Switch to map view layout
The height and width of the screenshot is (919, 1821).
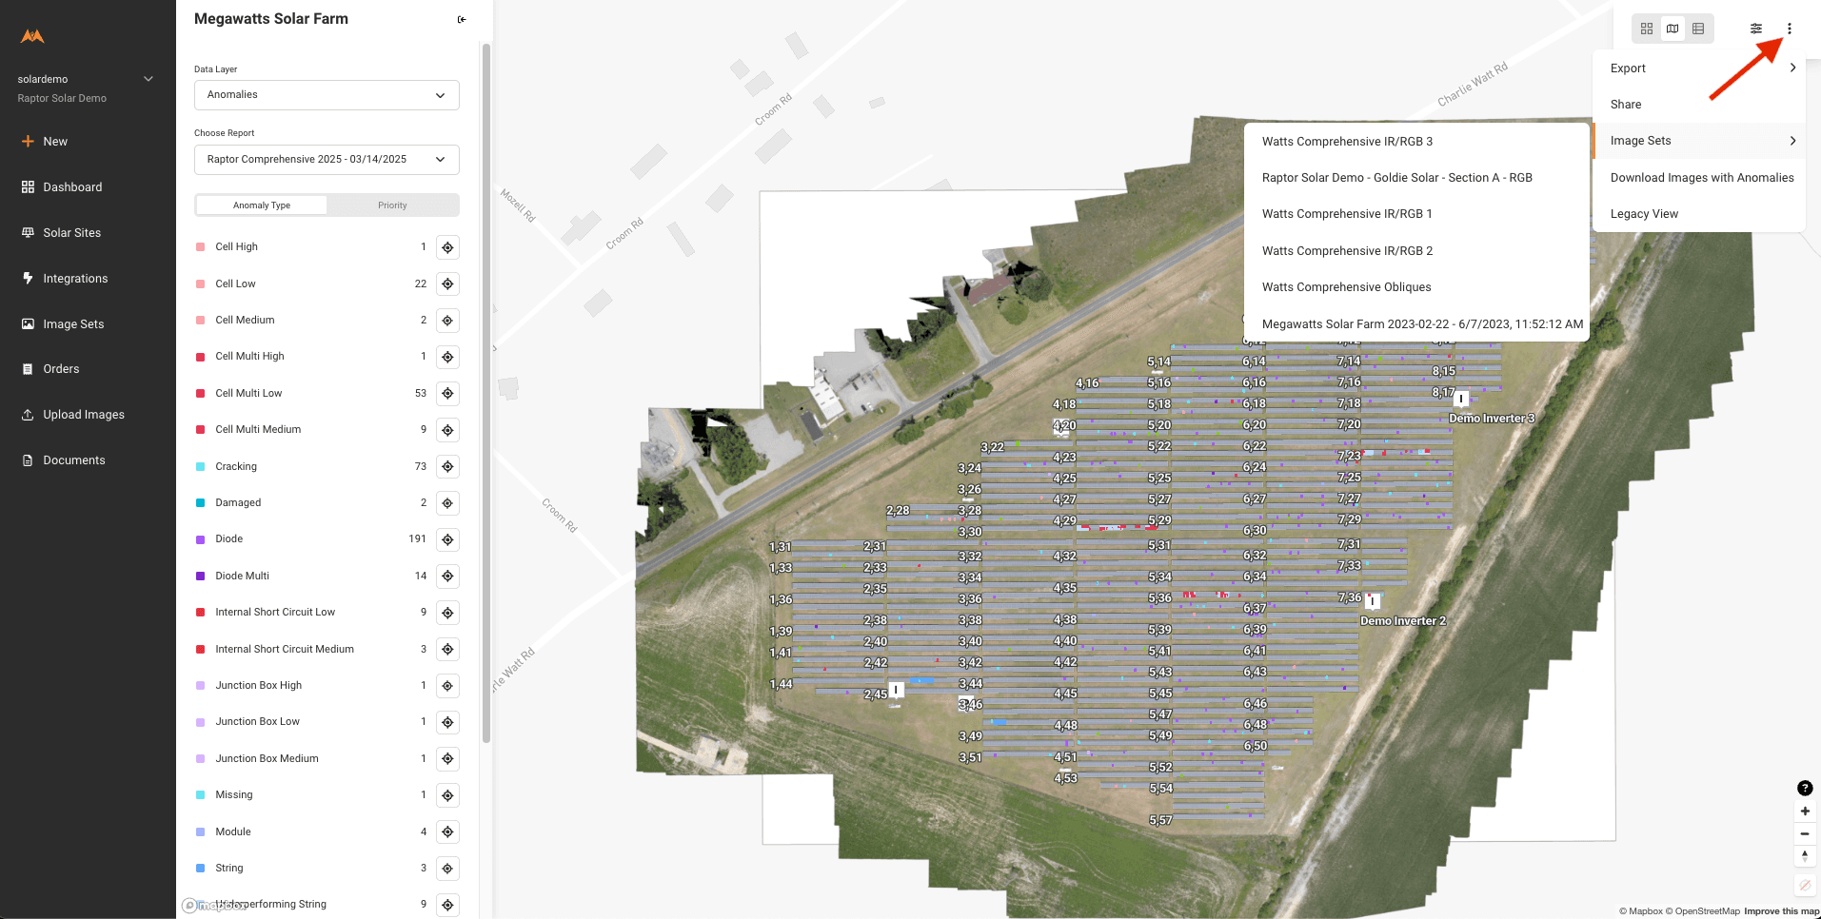[x=1673, y=29]
